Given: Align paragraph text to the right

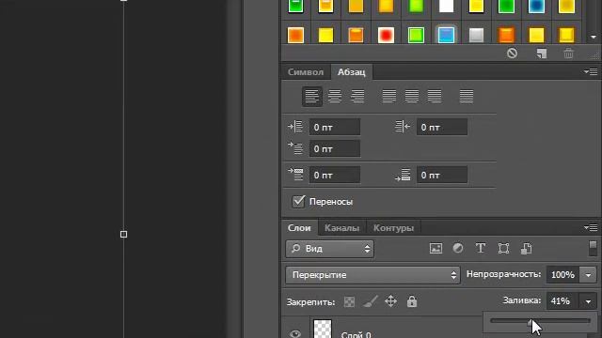Looking at the screenshot, I should click(x=357, y=96).
